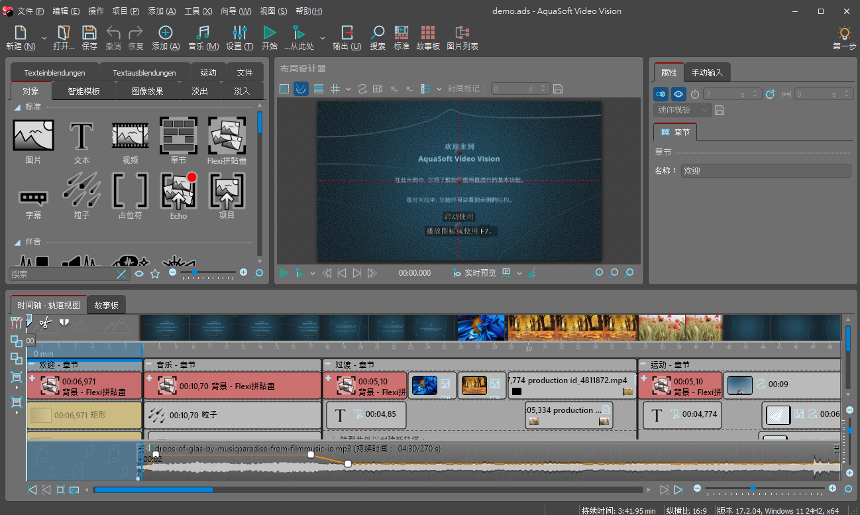Toggle the grid display in layout designer
The image size is (860, 515).
tap(335, 89)
